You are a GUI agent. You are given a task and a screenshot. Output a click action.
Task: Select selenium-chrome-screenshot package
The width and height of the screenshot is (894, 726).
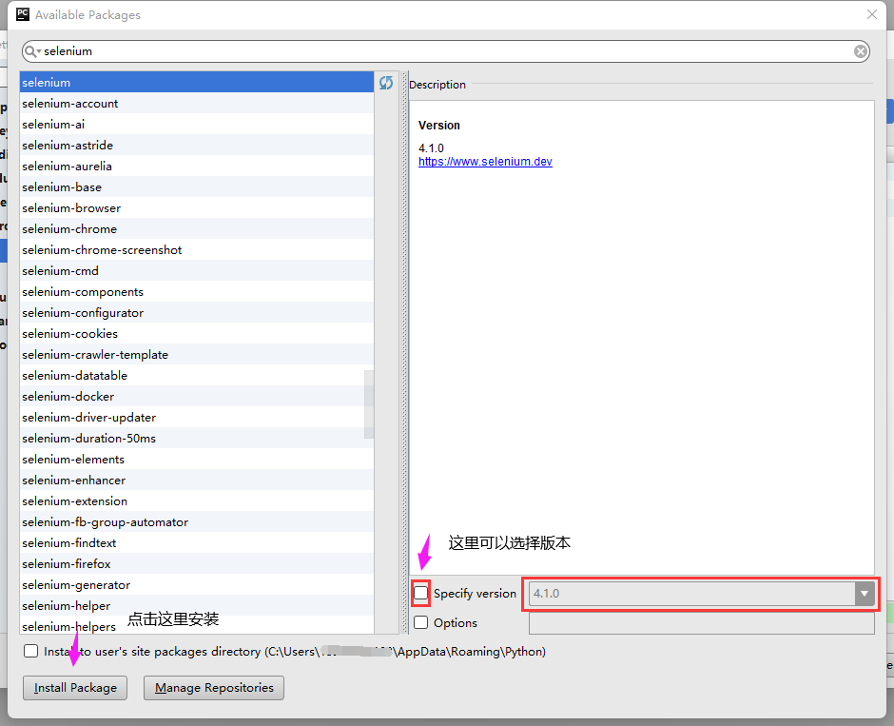[x=197, y=250]
